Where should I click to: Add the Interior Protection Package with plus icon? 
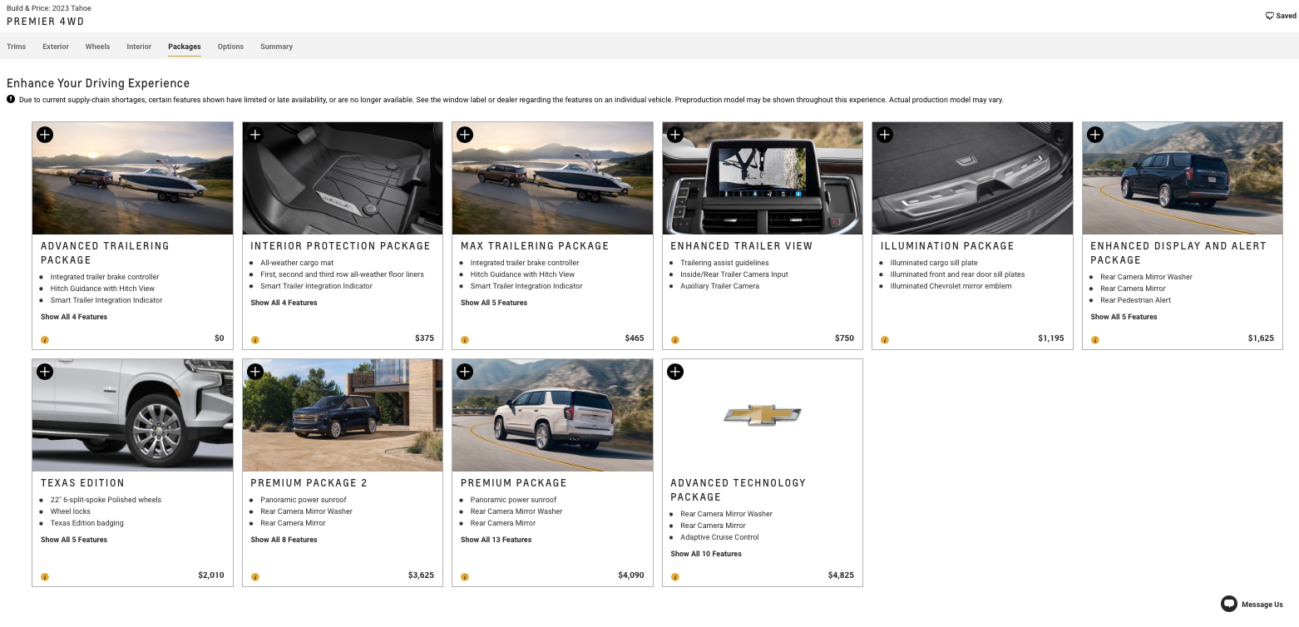[255, 135]
